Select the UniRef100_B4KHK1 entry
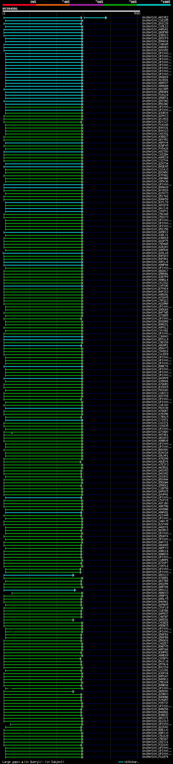Screen dimensions: 173x764 [155, 601]
